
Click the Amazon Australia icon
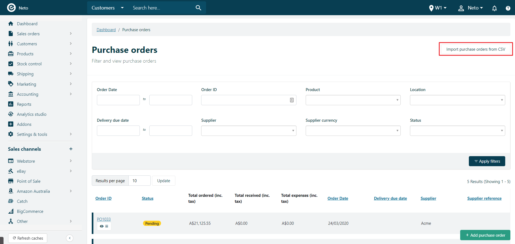(x=11, y=191)
